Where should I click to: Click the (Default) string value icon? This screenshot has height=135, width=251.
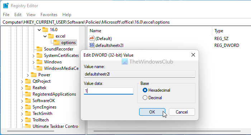coord(92,38)
